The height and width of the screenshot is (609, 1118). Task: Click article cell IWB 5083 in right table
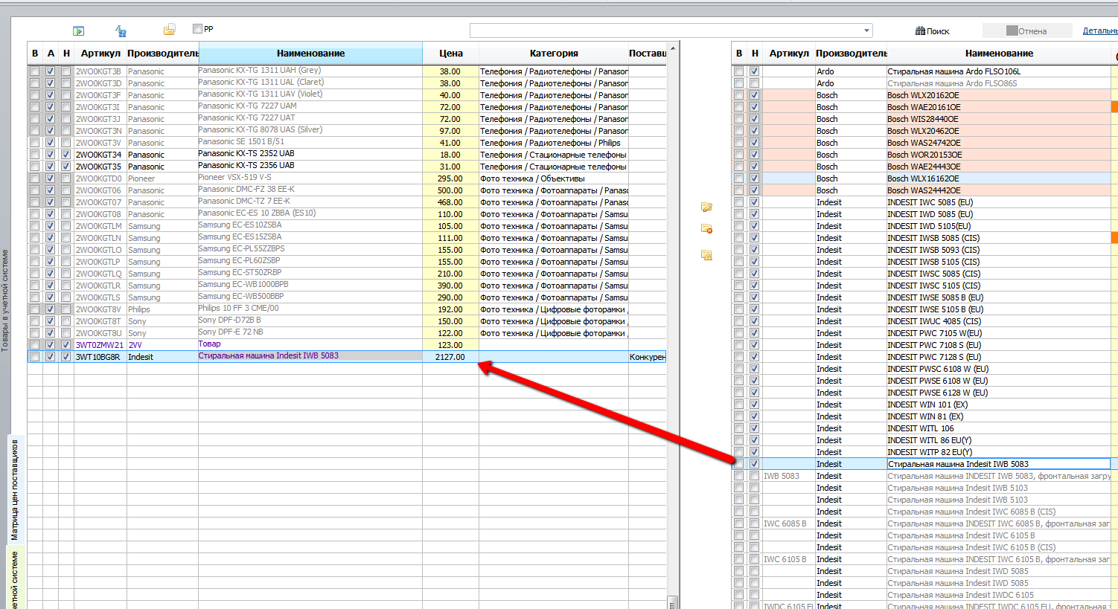click(x=788, y=476)
